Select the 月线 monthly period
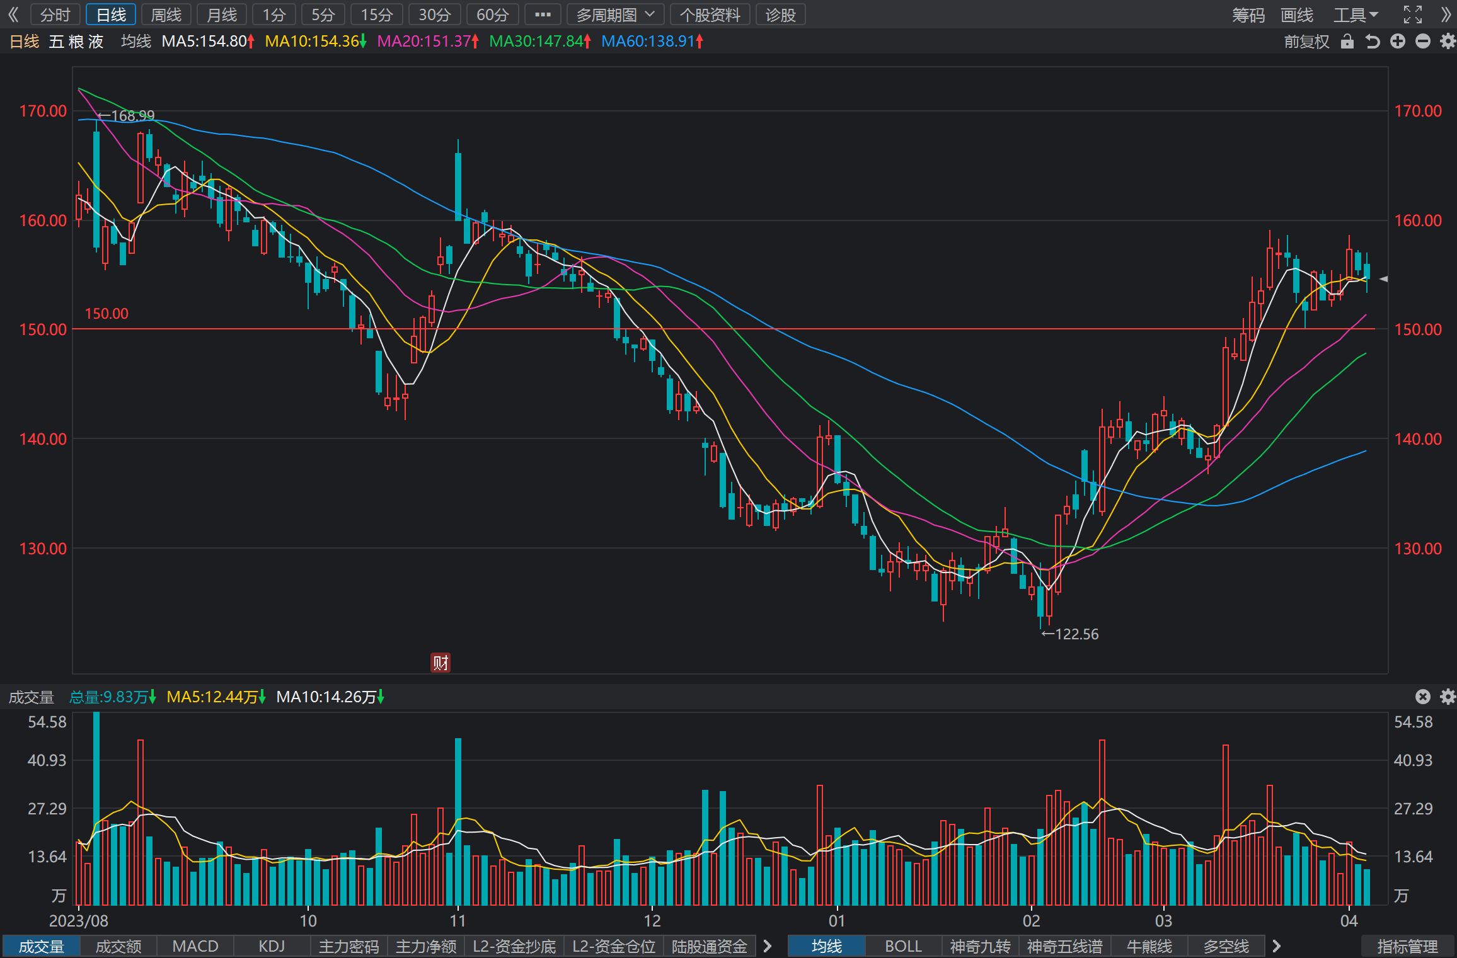 (222, 14)
